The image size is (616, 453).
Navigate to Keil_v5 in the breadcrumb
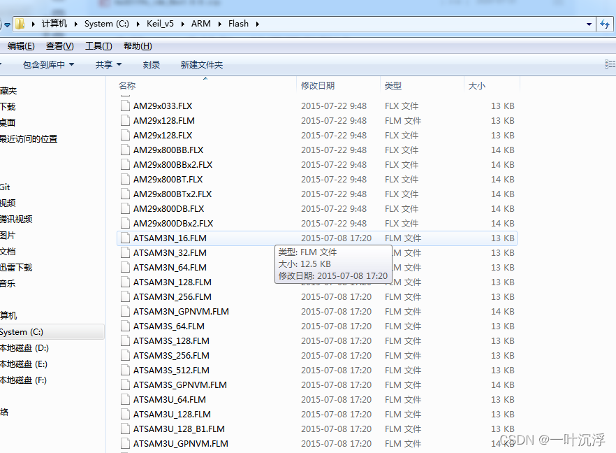[160, 24]
